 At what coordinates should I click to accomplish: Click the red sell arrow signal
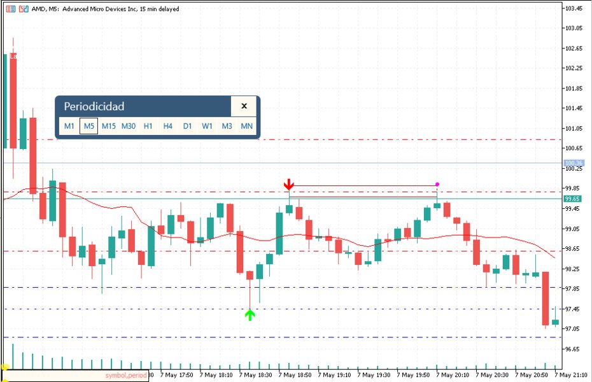[289, 185]
